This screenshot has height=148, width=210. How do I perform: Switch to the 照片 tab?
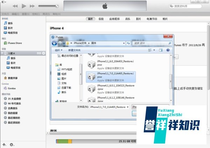(165, 19)
